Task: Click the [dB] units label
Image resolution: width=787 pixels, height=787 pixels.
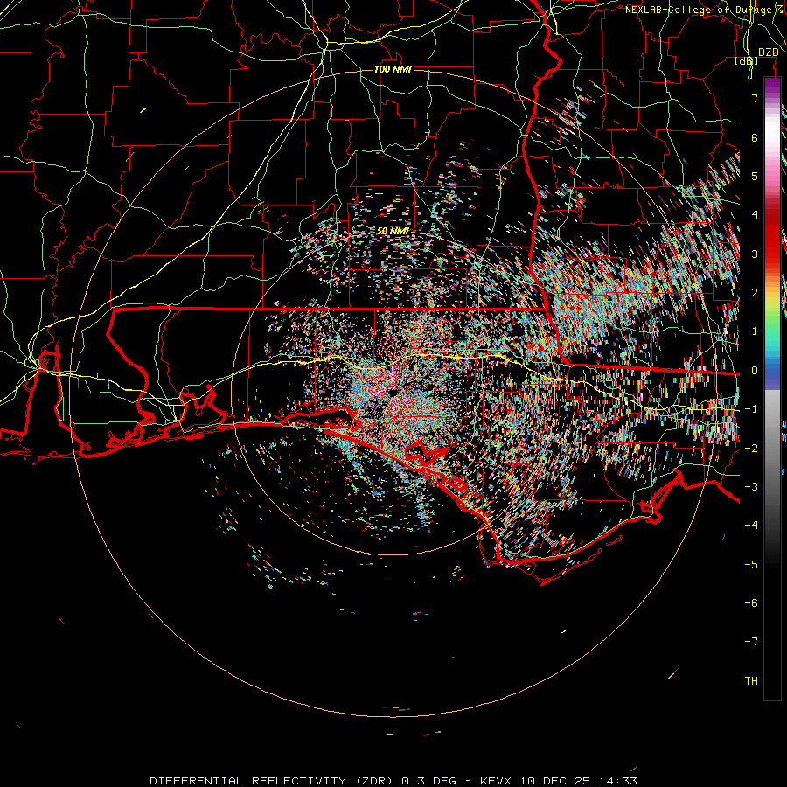Action: 746,60
